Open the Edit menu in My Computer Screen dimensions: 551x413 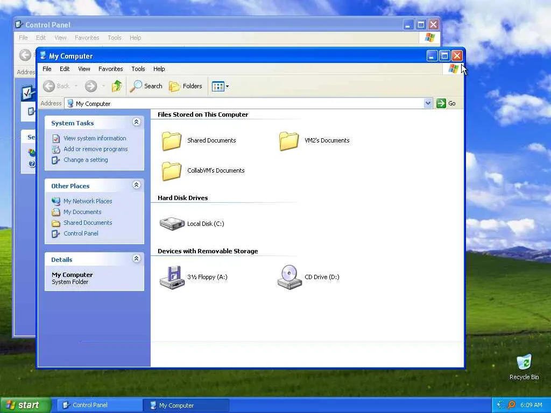pyautogui.click(x=65, y=69)
